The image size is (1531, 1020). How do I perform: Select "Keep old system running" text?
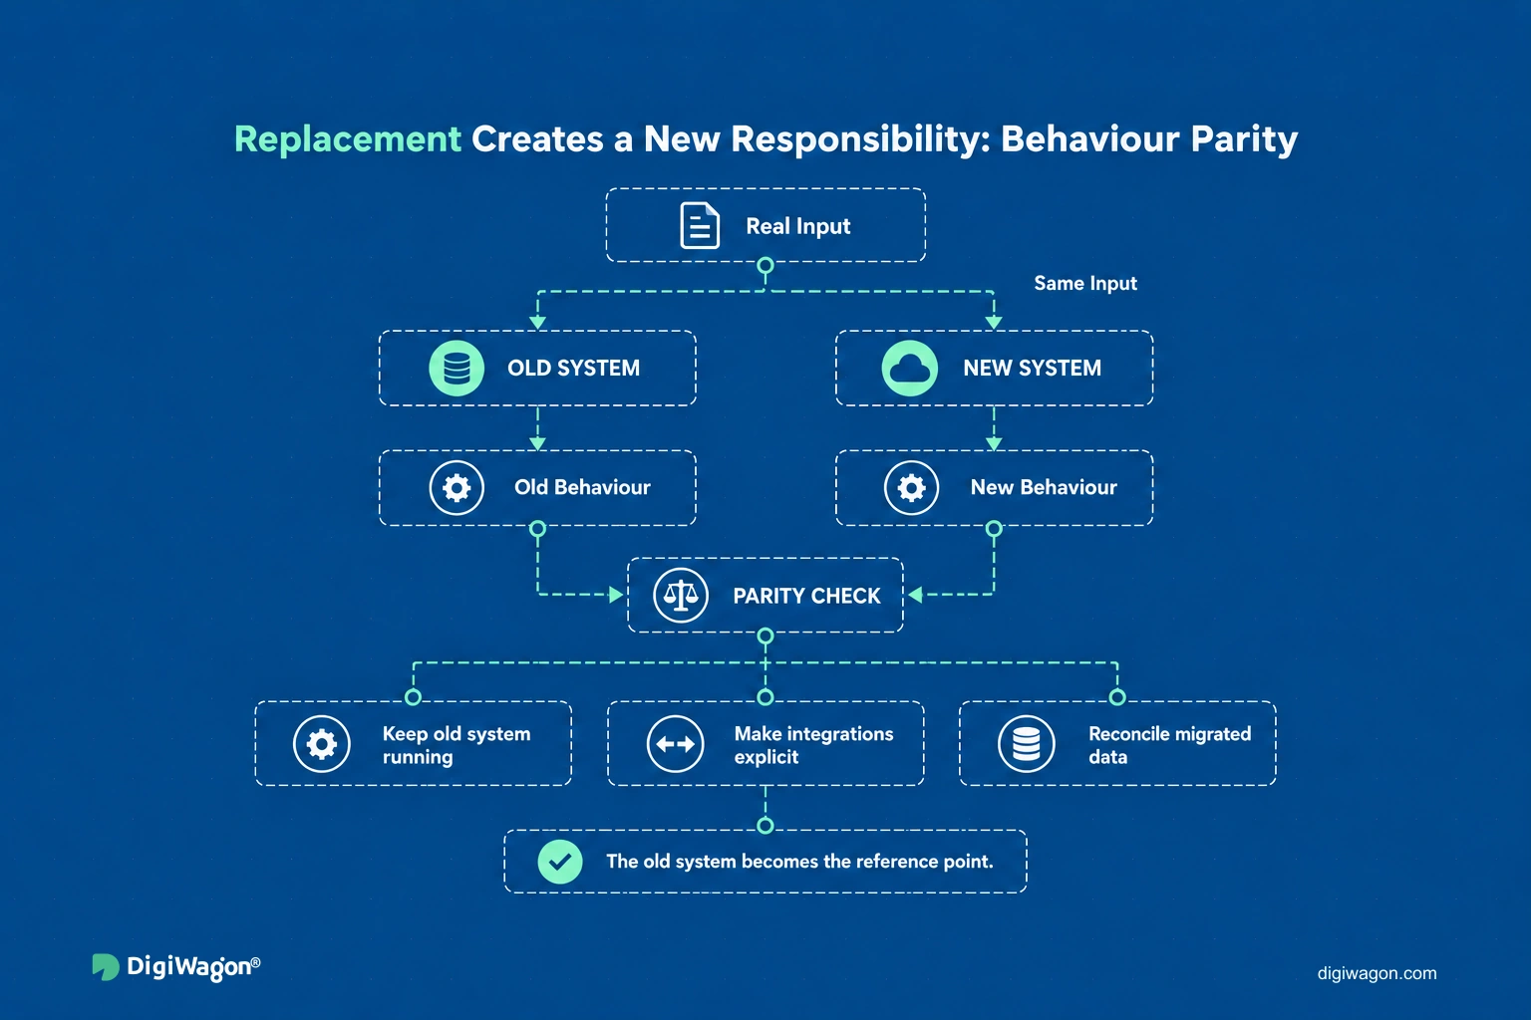[457, 745]
